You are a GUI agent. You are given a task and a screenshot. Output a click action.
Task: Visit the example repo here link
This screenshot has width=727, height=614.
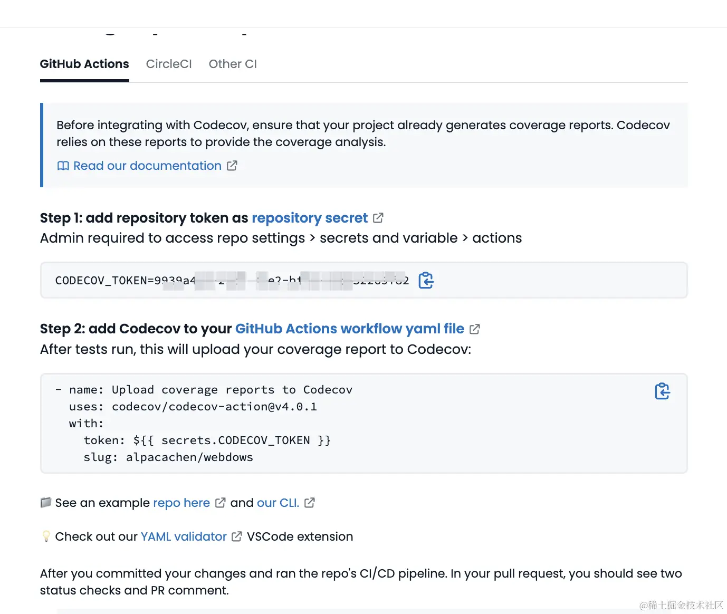coord(181,503)
